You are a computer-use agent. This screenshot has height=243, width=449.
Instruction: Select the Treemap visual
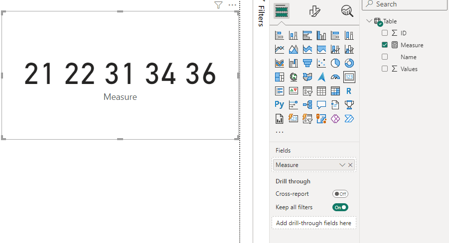pyautogui.click(x=279, y=77)
